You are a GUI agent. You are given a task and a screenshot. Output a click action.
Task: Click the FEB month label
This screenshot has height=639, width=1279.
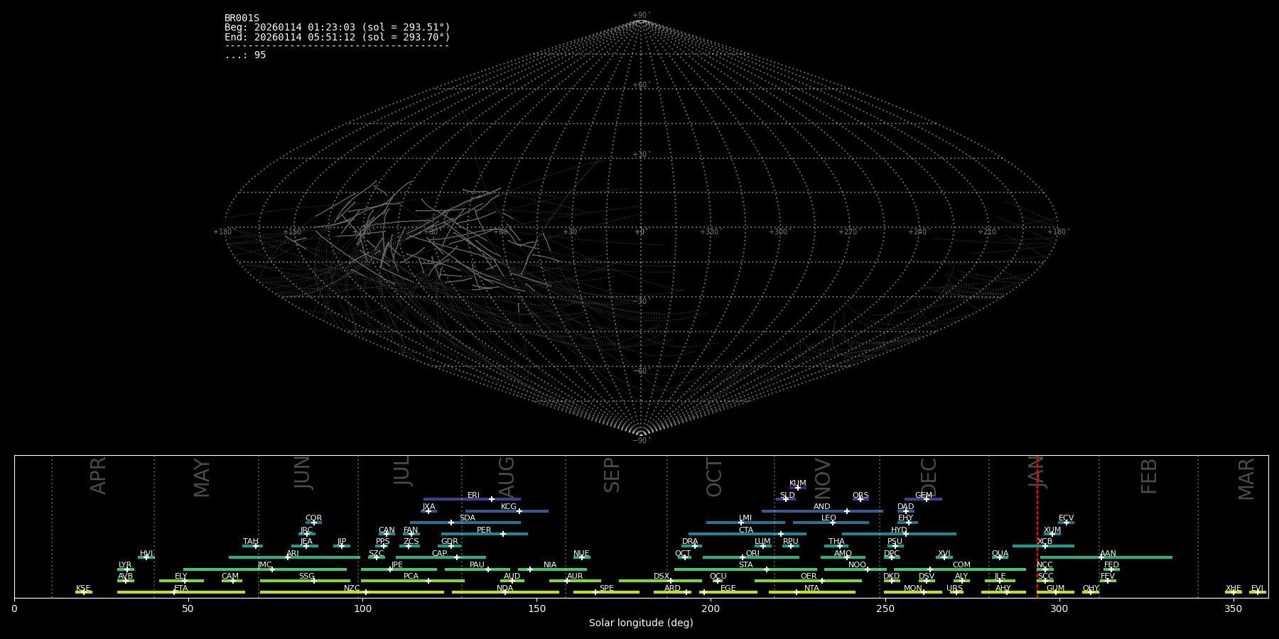[1149, 476]
